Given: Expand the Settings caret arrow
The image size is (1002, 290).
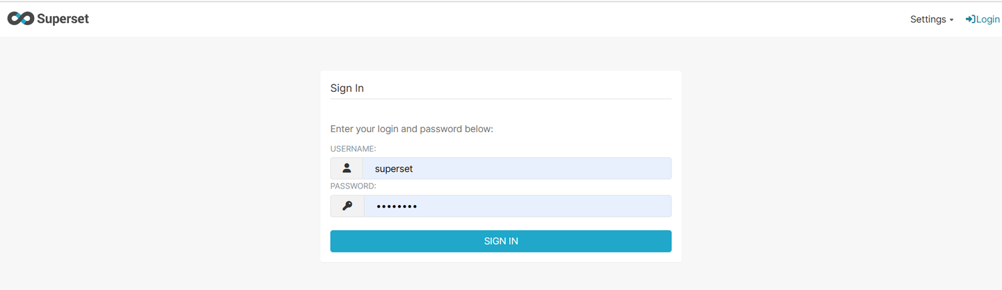Looking at the screenshot, I should (951, 20).
